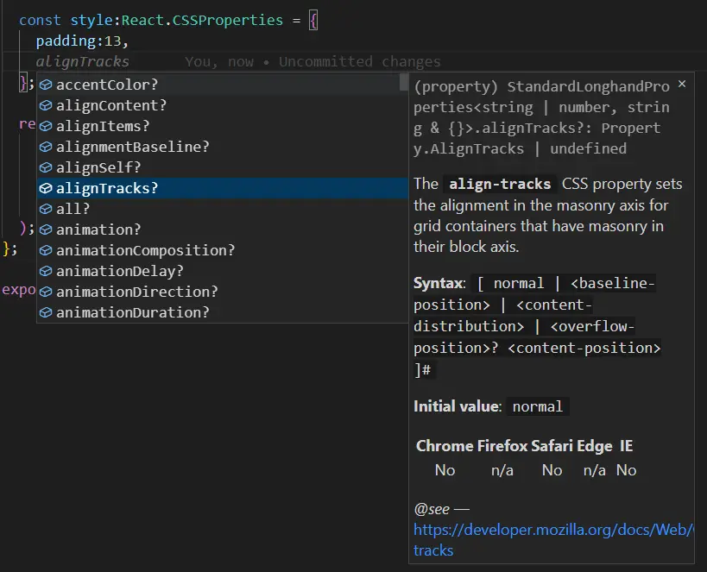Viewport: 707px width, 572px height.
Task: Open the MDN developer.mozilla.org link
Action: coord(551,530)
